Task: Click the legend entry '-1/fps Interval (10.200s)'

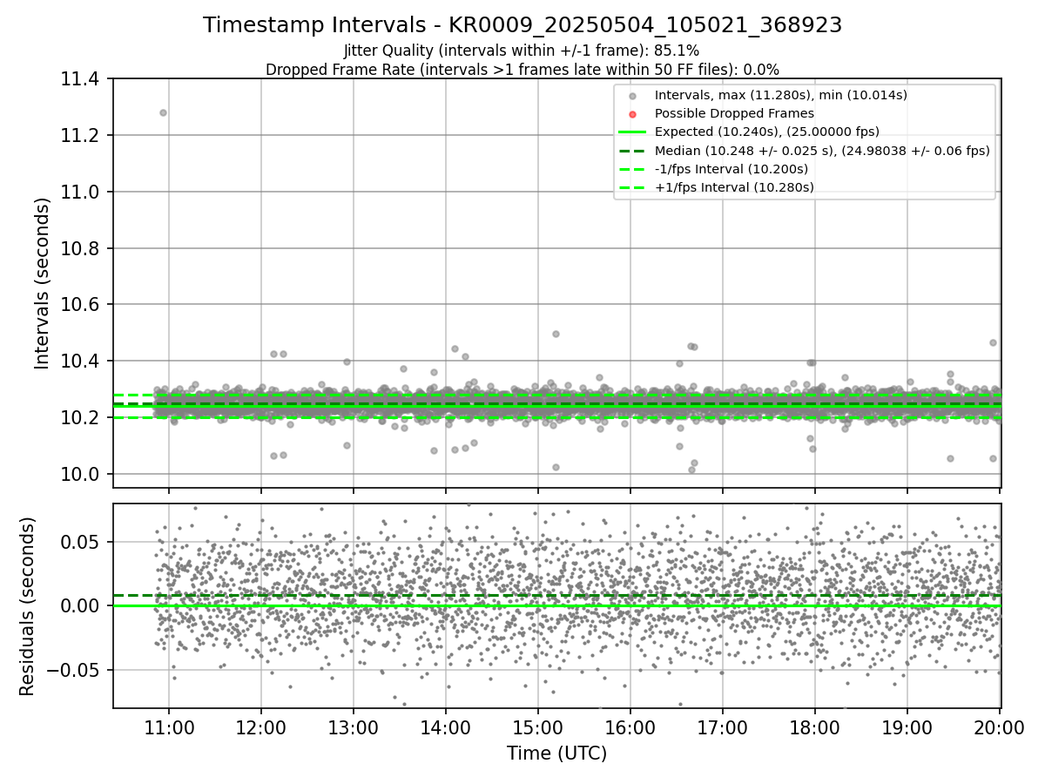Action: coord(731,169)
